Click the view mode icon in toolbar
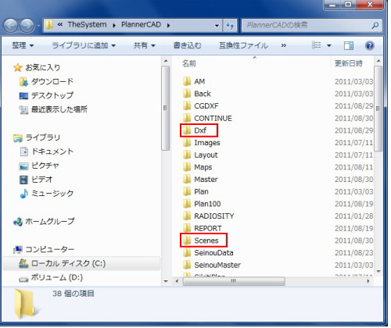Screen dimensions: 391x328 [317, 45]
